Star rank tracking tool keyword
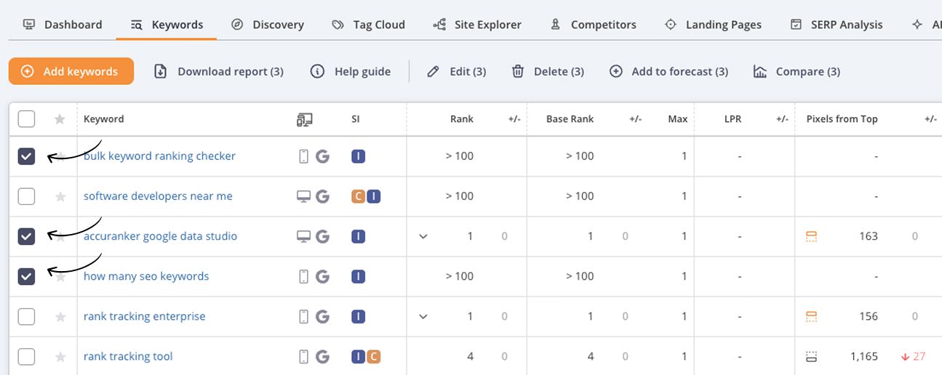 point(60,356)
